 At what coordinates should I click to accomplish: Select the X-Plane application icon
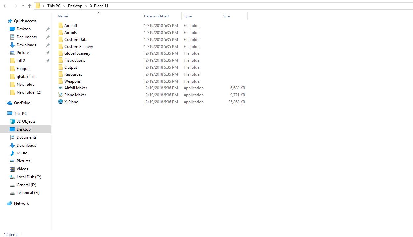click(61, 102)
